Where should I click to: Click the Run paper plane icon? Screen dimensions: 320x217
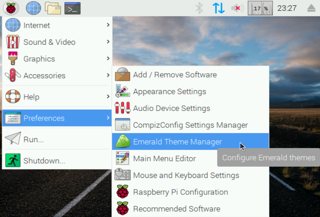coord(13,138)
